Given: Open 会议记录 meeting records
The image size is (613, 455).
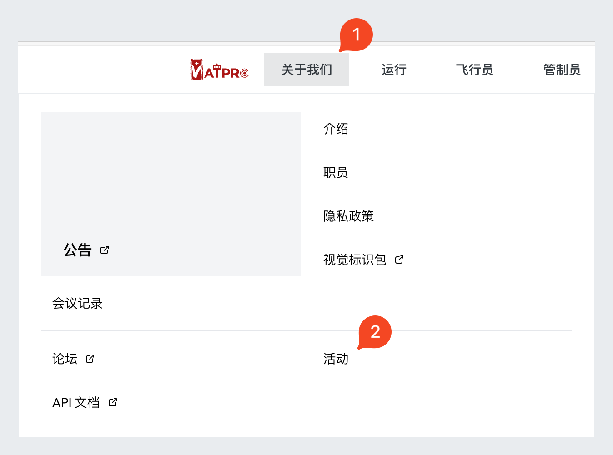Looking at the screenshot, I should [x=77, y=303].
